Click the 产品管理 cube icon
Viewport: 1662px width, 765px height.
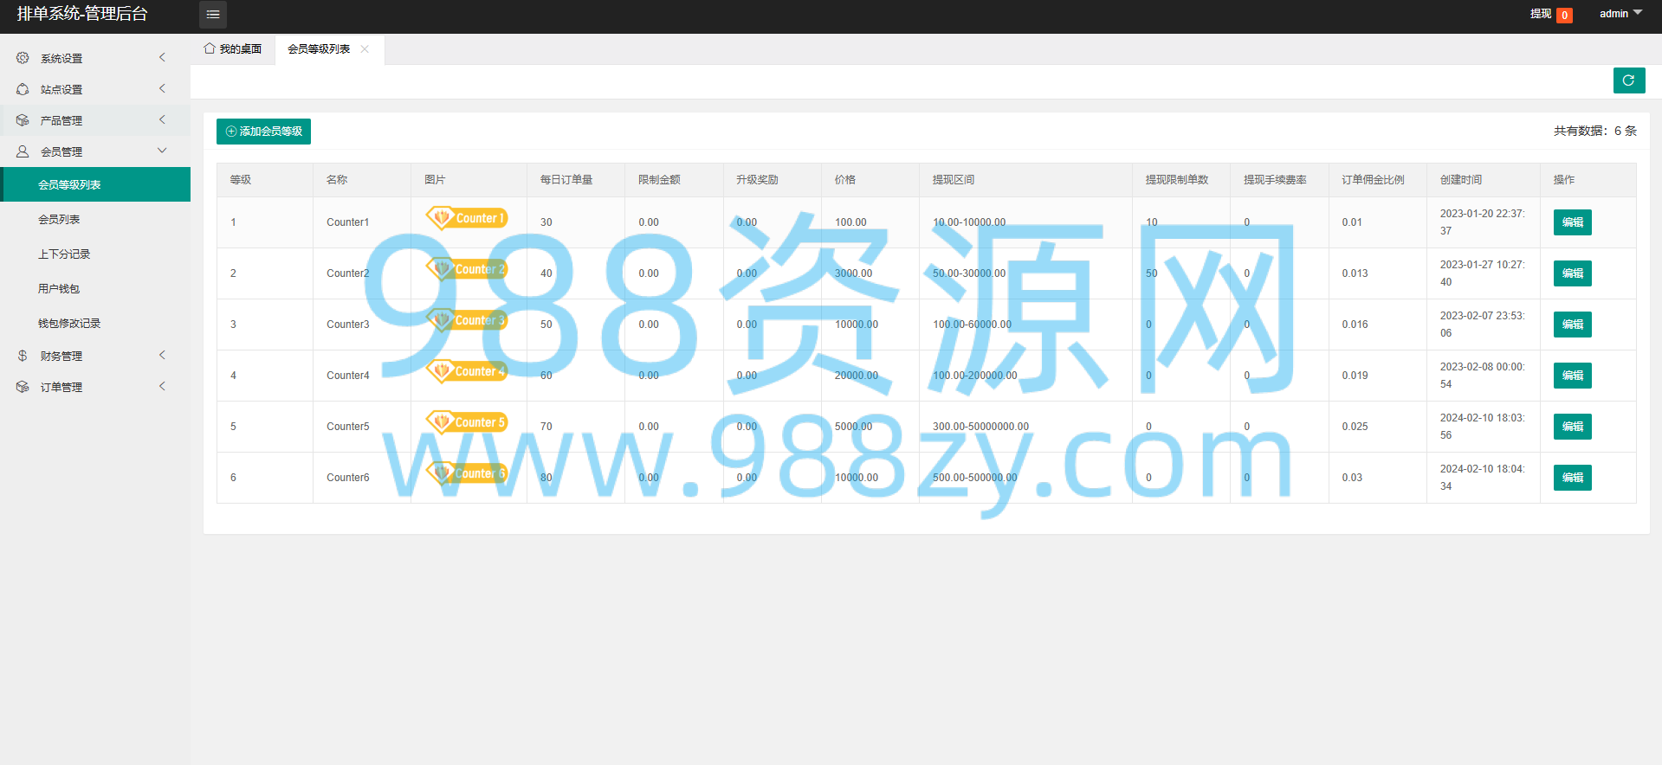23,120
